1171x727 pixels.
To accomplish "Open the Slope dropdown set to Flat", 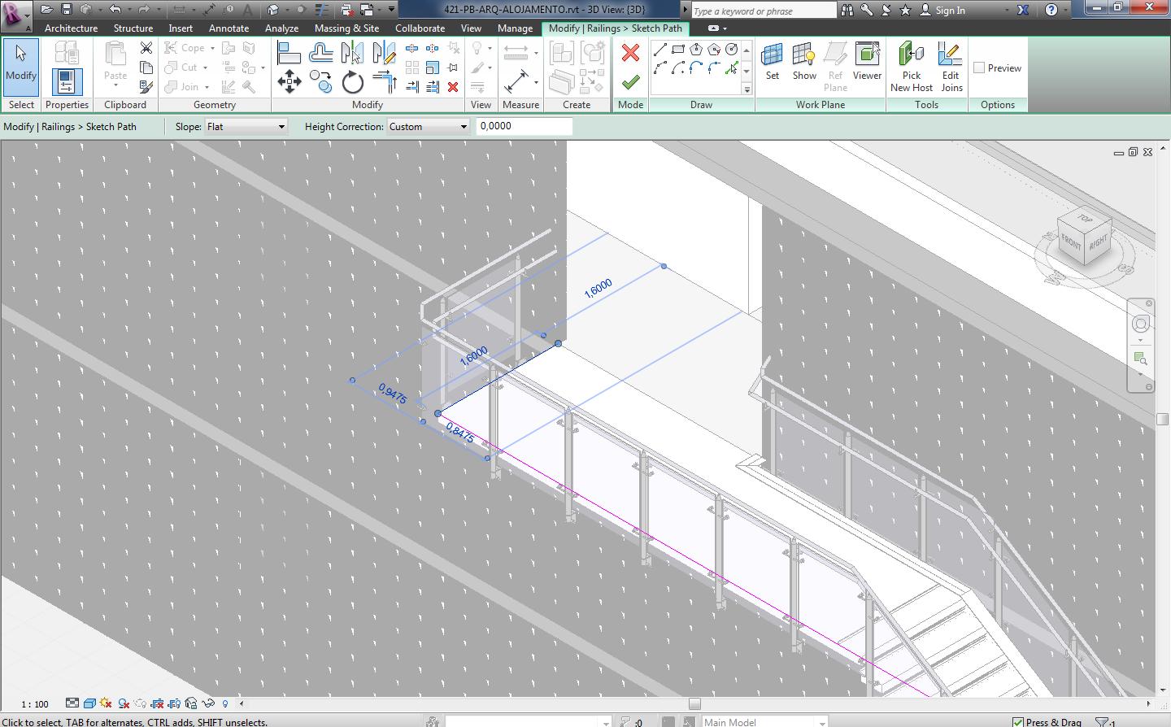I will click(246, 126).
